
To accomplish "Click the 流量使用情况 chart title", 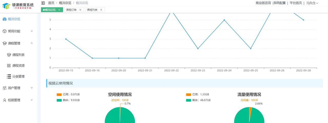I will coord(249,95).
